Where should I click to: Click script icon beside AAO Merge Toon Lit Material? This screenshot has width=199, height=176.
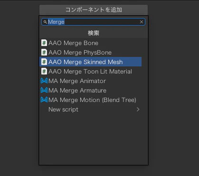44,71
